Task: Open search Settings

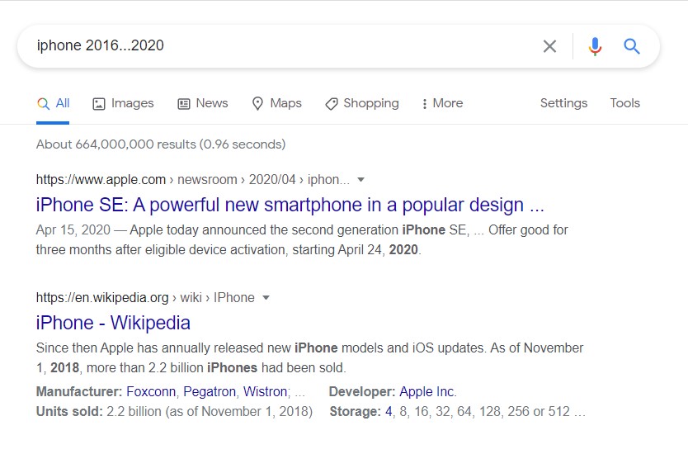Action: pos(563,103)
